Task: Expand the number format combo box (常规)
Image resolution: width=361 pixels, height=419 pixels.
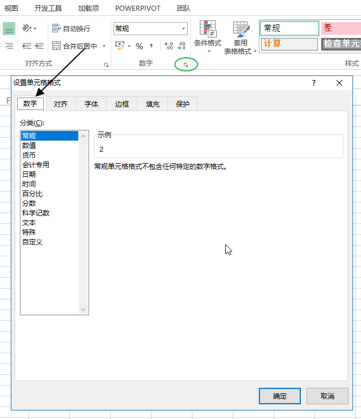Action: coord(183,28)
